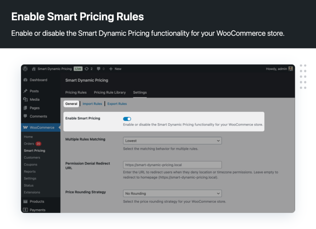Expand the Multiple Rules Matching dropdown

coord(172,141)
